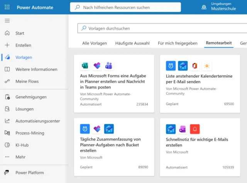Click the magnifier icon in Vorlagen durchsuchen
Viewport: 247px width, 183px height.
coord(84,28)
